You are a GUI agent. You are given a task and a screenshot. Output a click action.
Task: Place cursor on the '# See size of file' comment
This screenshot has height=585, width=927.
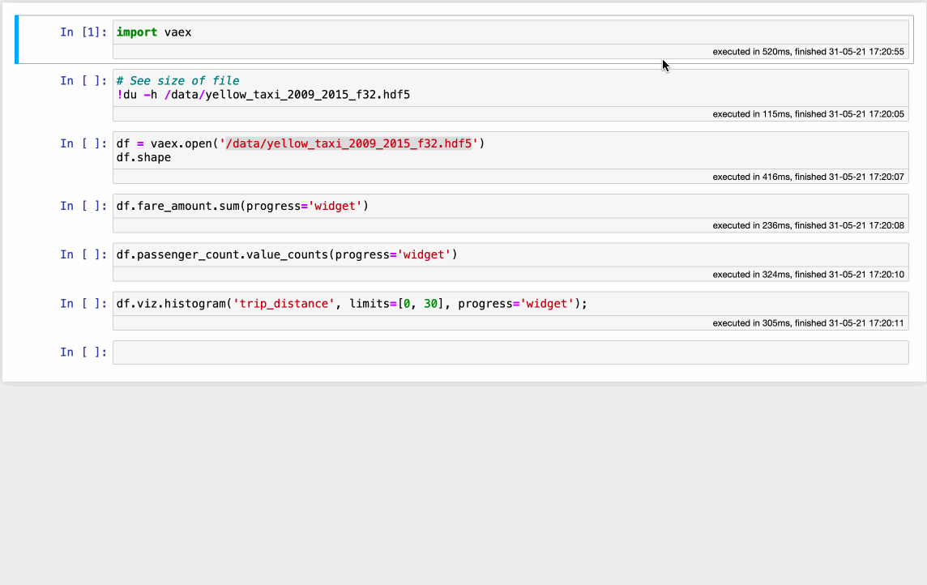[x=178, y=81]
